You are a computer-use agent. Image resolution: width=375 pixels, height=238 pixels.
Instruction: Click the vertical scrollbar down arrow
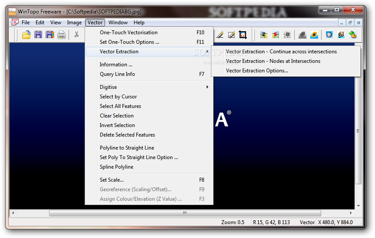tap(358, 205)
